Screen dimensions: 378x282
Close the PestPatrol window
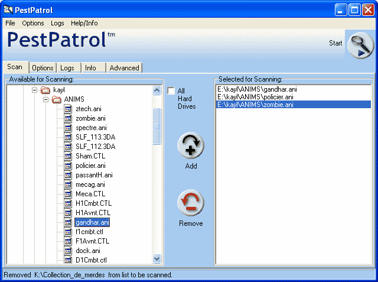tap(369, 10)
